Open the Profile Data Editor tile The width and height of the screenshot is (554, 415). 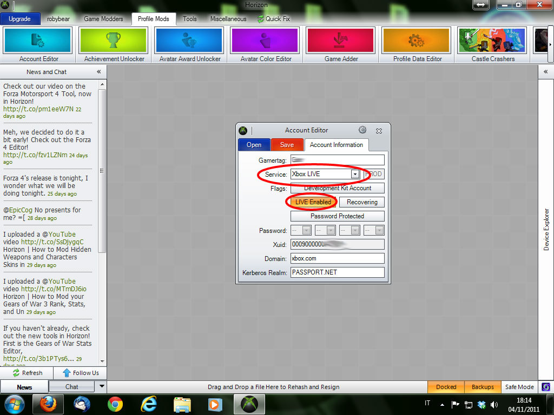click(416, 45)
